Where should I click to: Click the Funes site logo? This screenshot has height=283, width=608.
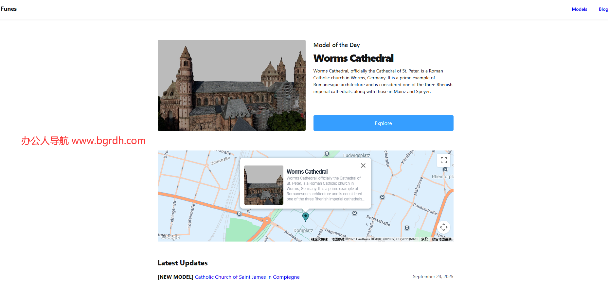(9, 9)
